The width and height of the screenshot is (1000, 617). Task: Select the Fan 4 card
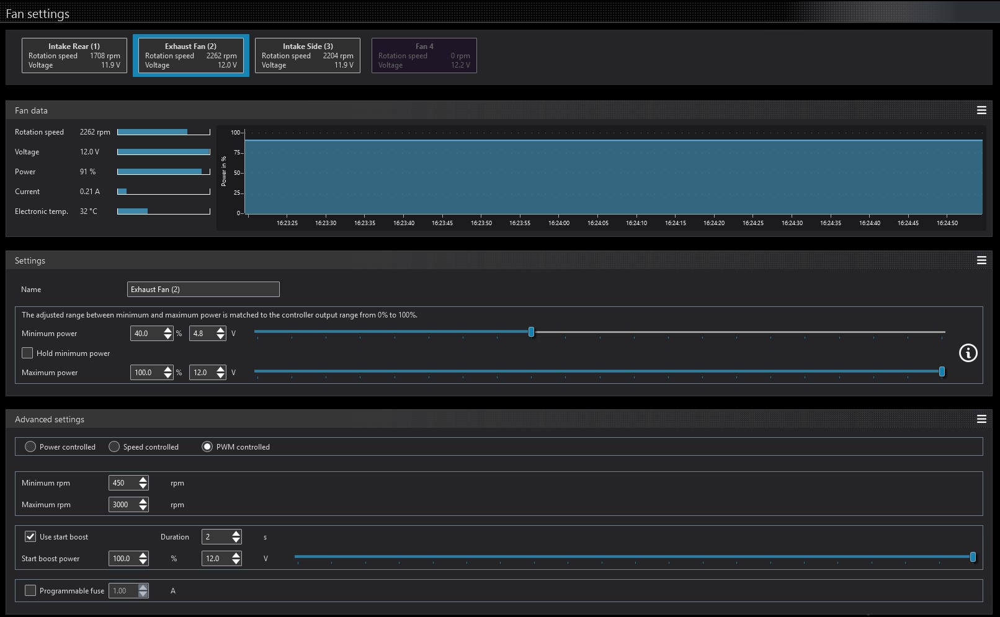(424, 55)
